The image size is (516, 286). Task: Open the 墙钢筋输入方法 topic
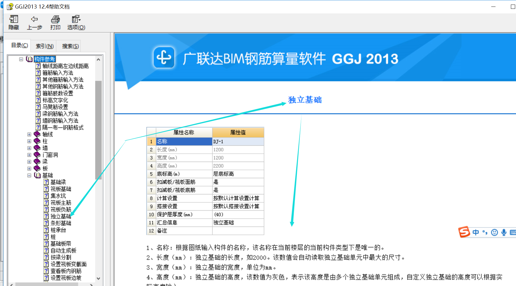click(x=60, y=121)
